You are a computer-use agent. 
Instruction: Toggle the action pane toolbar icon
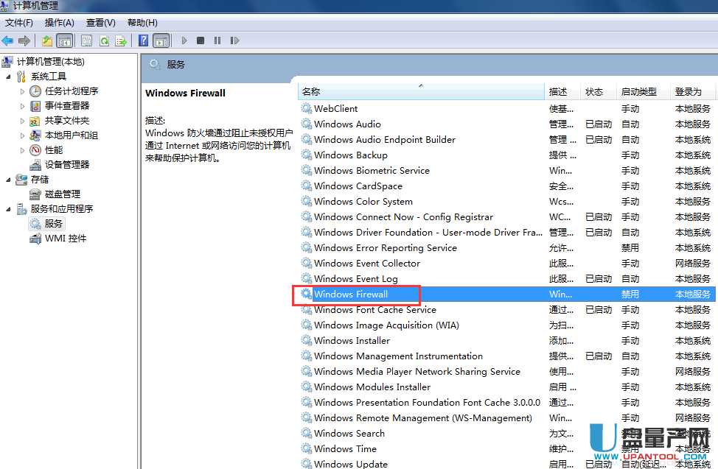(161, 40)
